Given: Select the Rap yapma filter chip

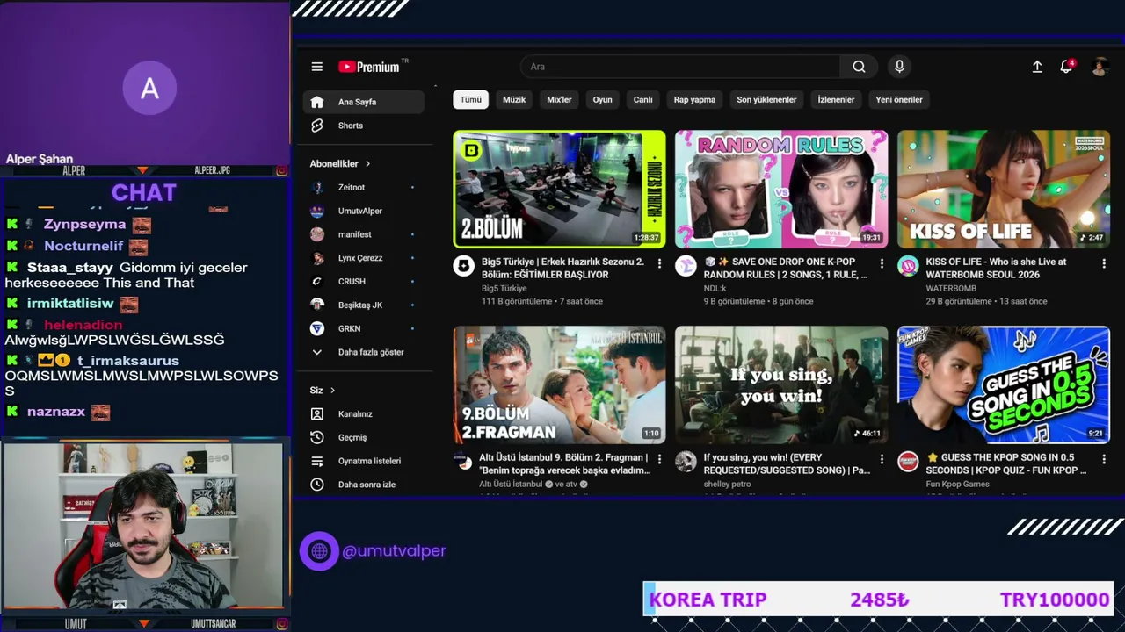Looking at the screenshot, I should 694,100.
